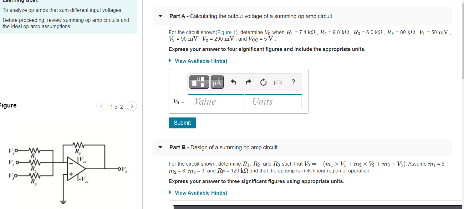Open the exponent/fraction template palette
The height and width of the screenshot is (209, 464).
(x=198, y=82)
